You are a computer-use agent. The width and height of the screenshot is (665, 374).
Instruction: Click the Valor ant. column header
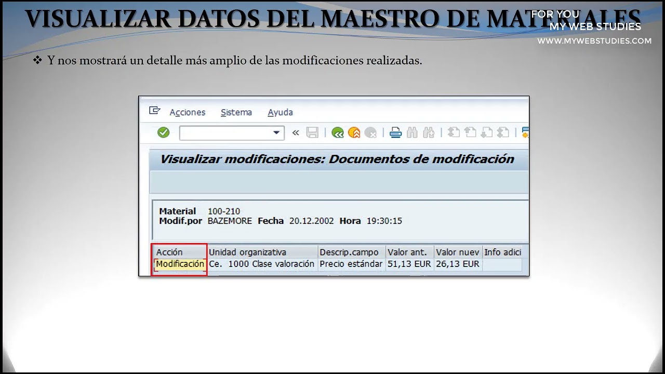pos(410,252)
